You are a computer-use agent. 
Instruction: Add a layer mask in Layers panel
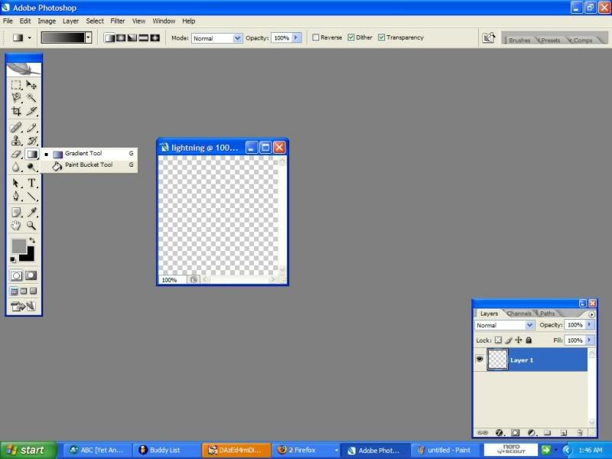tap(515, 432)
